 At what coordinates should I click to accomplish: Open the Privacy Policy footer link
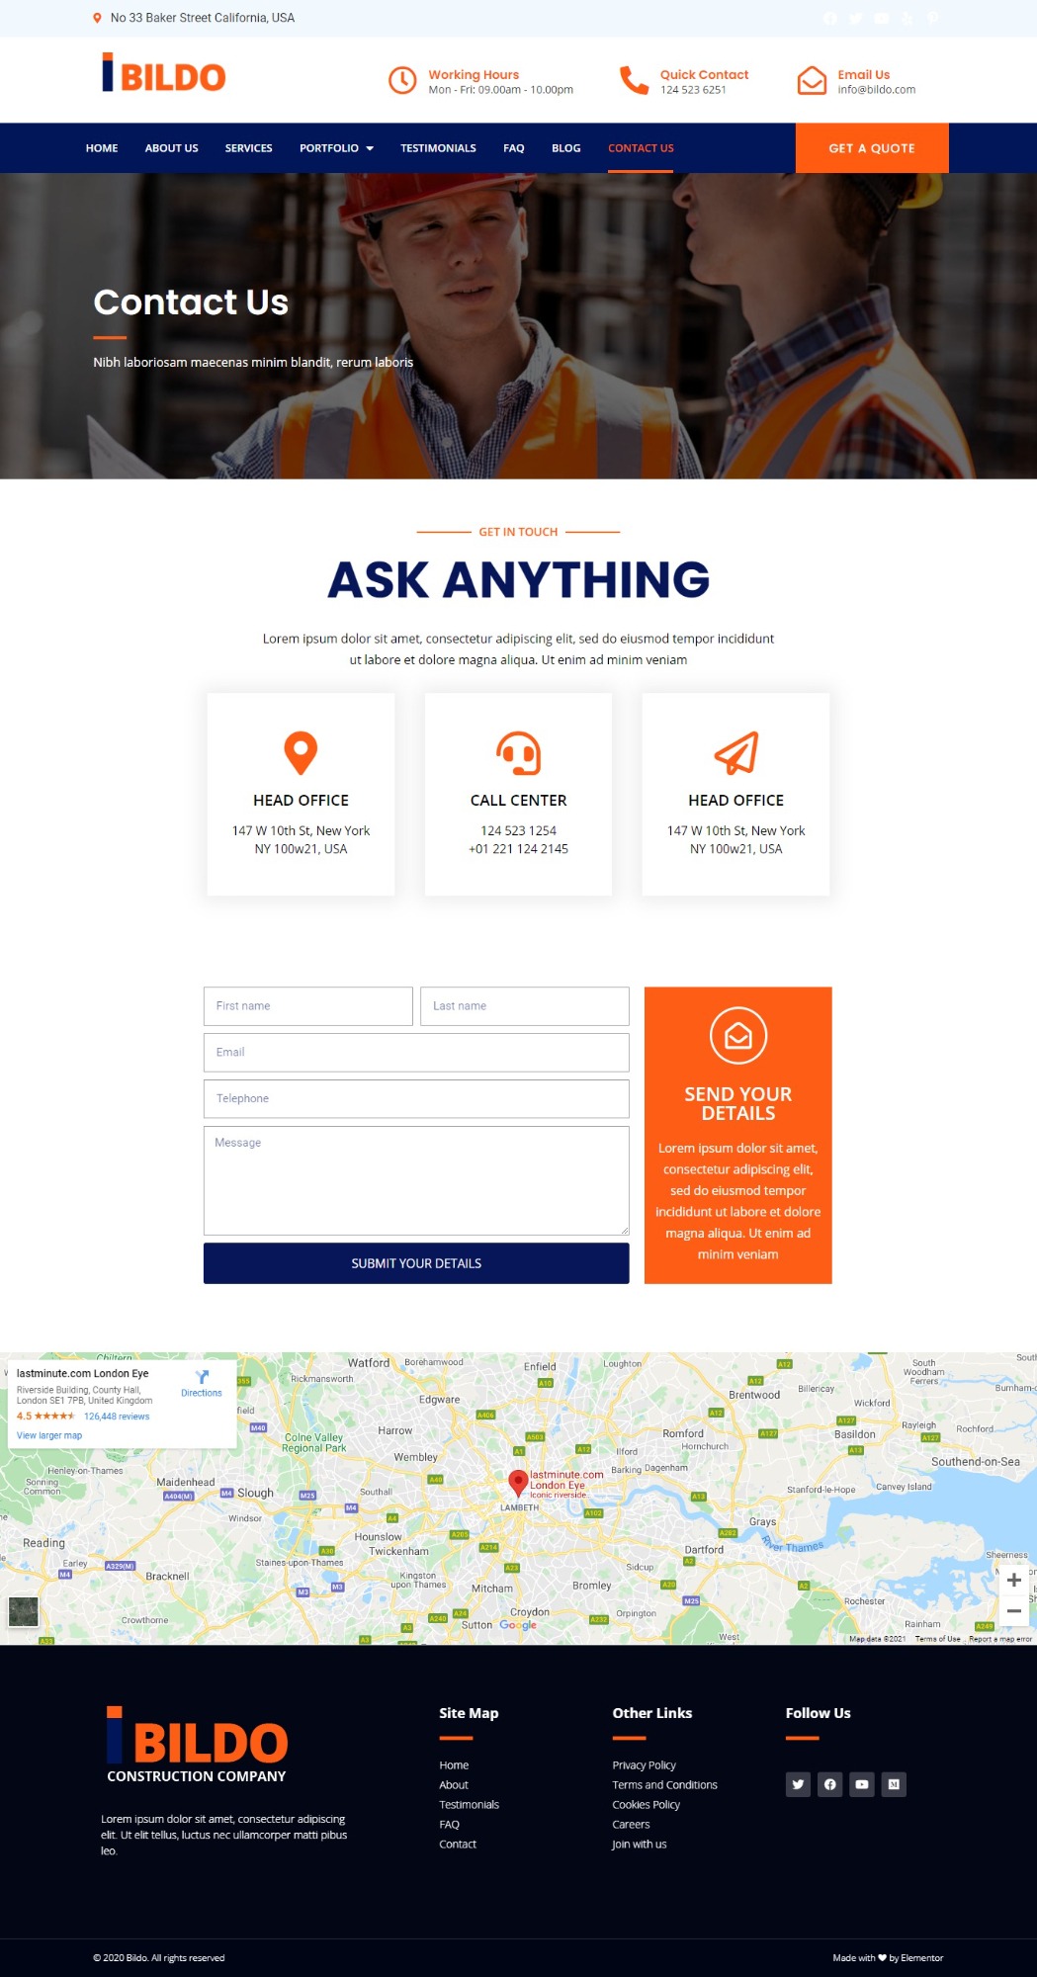644,1765
